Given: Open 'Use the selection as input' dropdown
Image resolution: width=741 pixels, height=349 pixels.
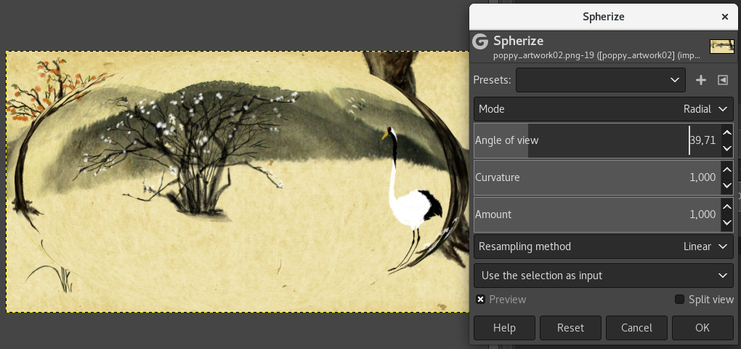Looking at the screenshot, I should tap(604, 276).
